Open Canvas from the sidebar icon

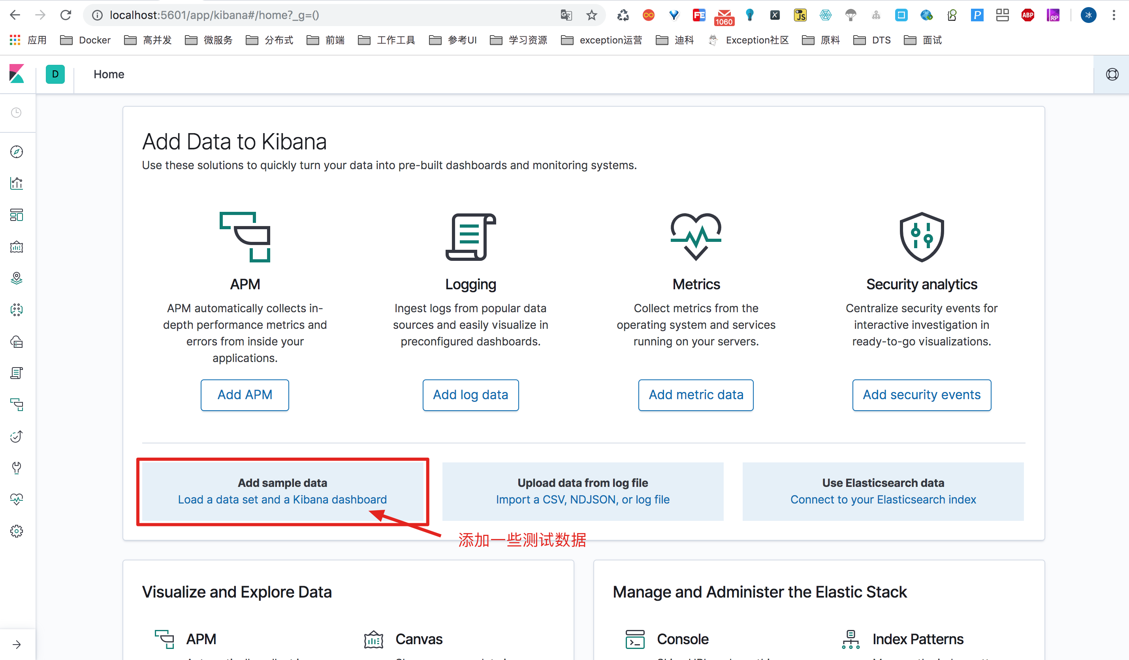coord(17,247)
